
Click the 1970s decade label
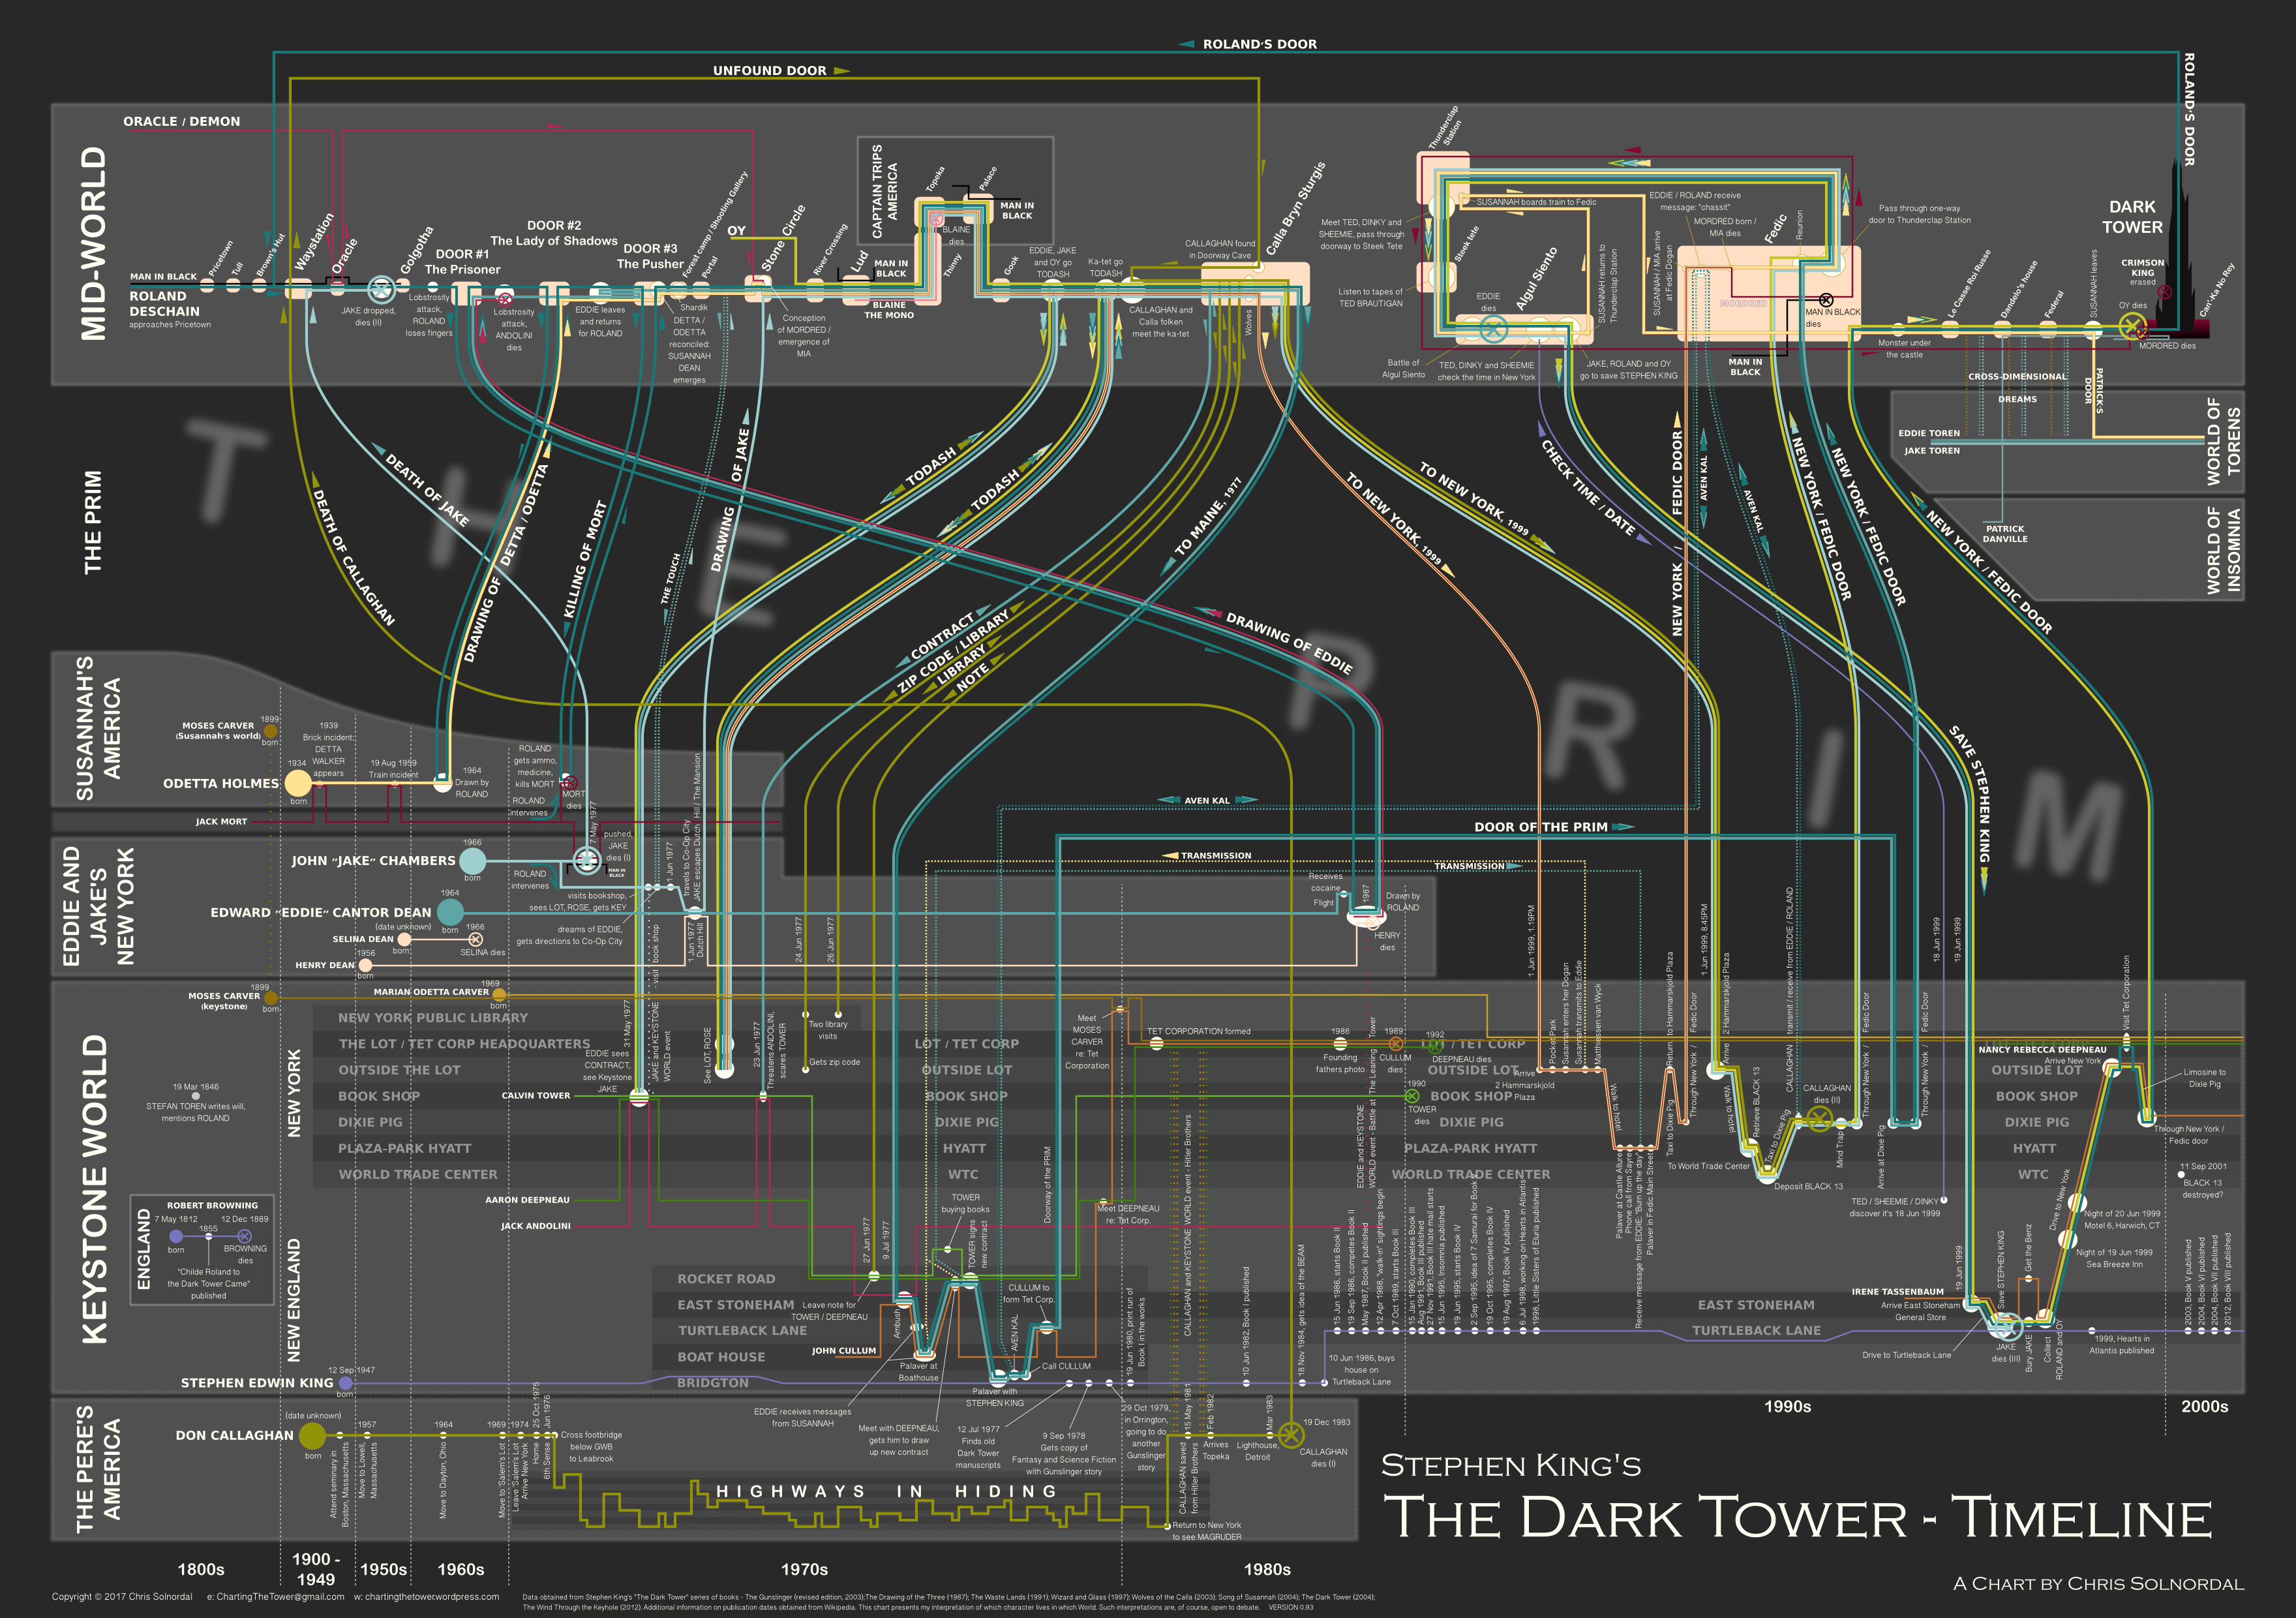pyautogui.click(x=804, y=1570)
